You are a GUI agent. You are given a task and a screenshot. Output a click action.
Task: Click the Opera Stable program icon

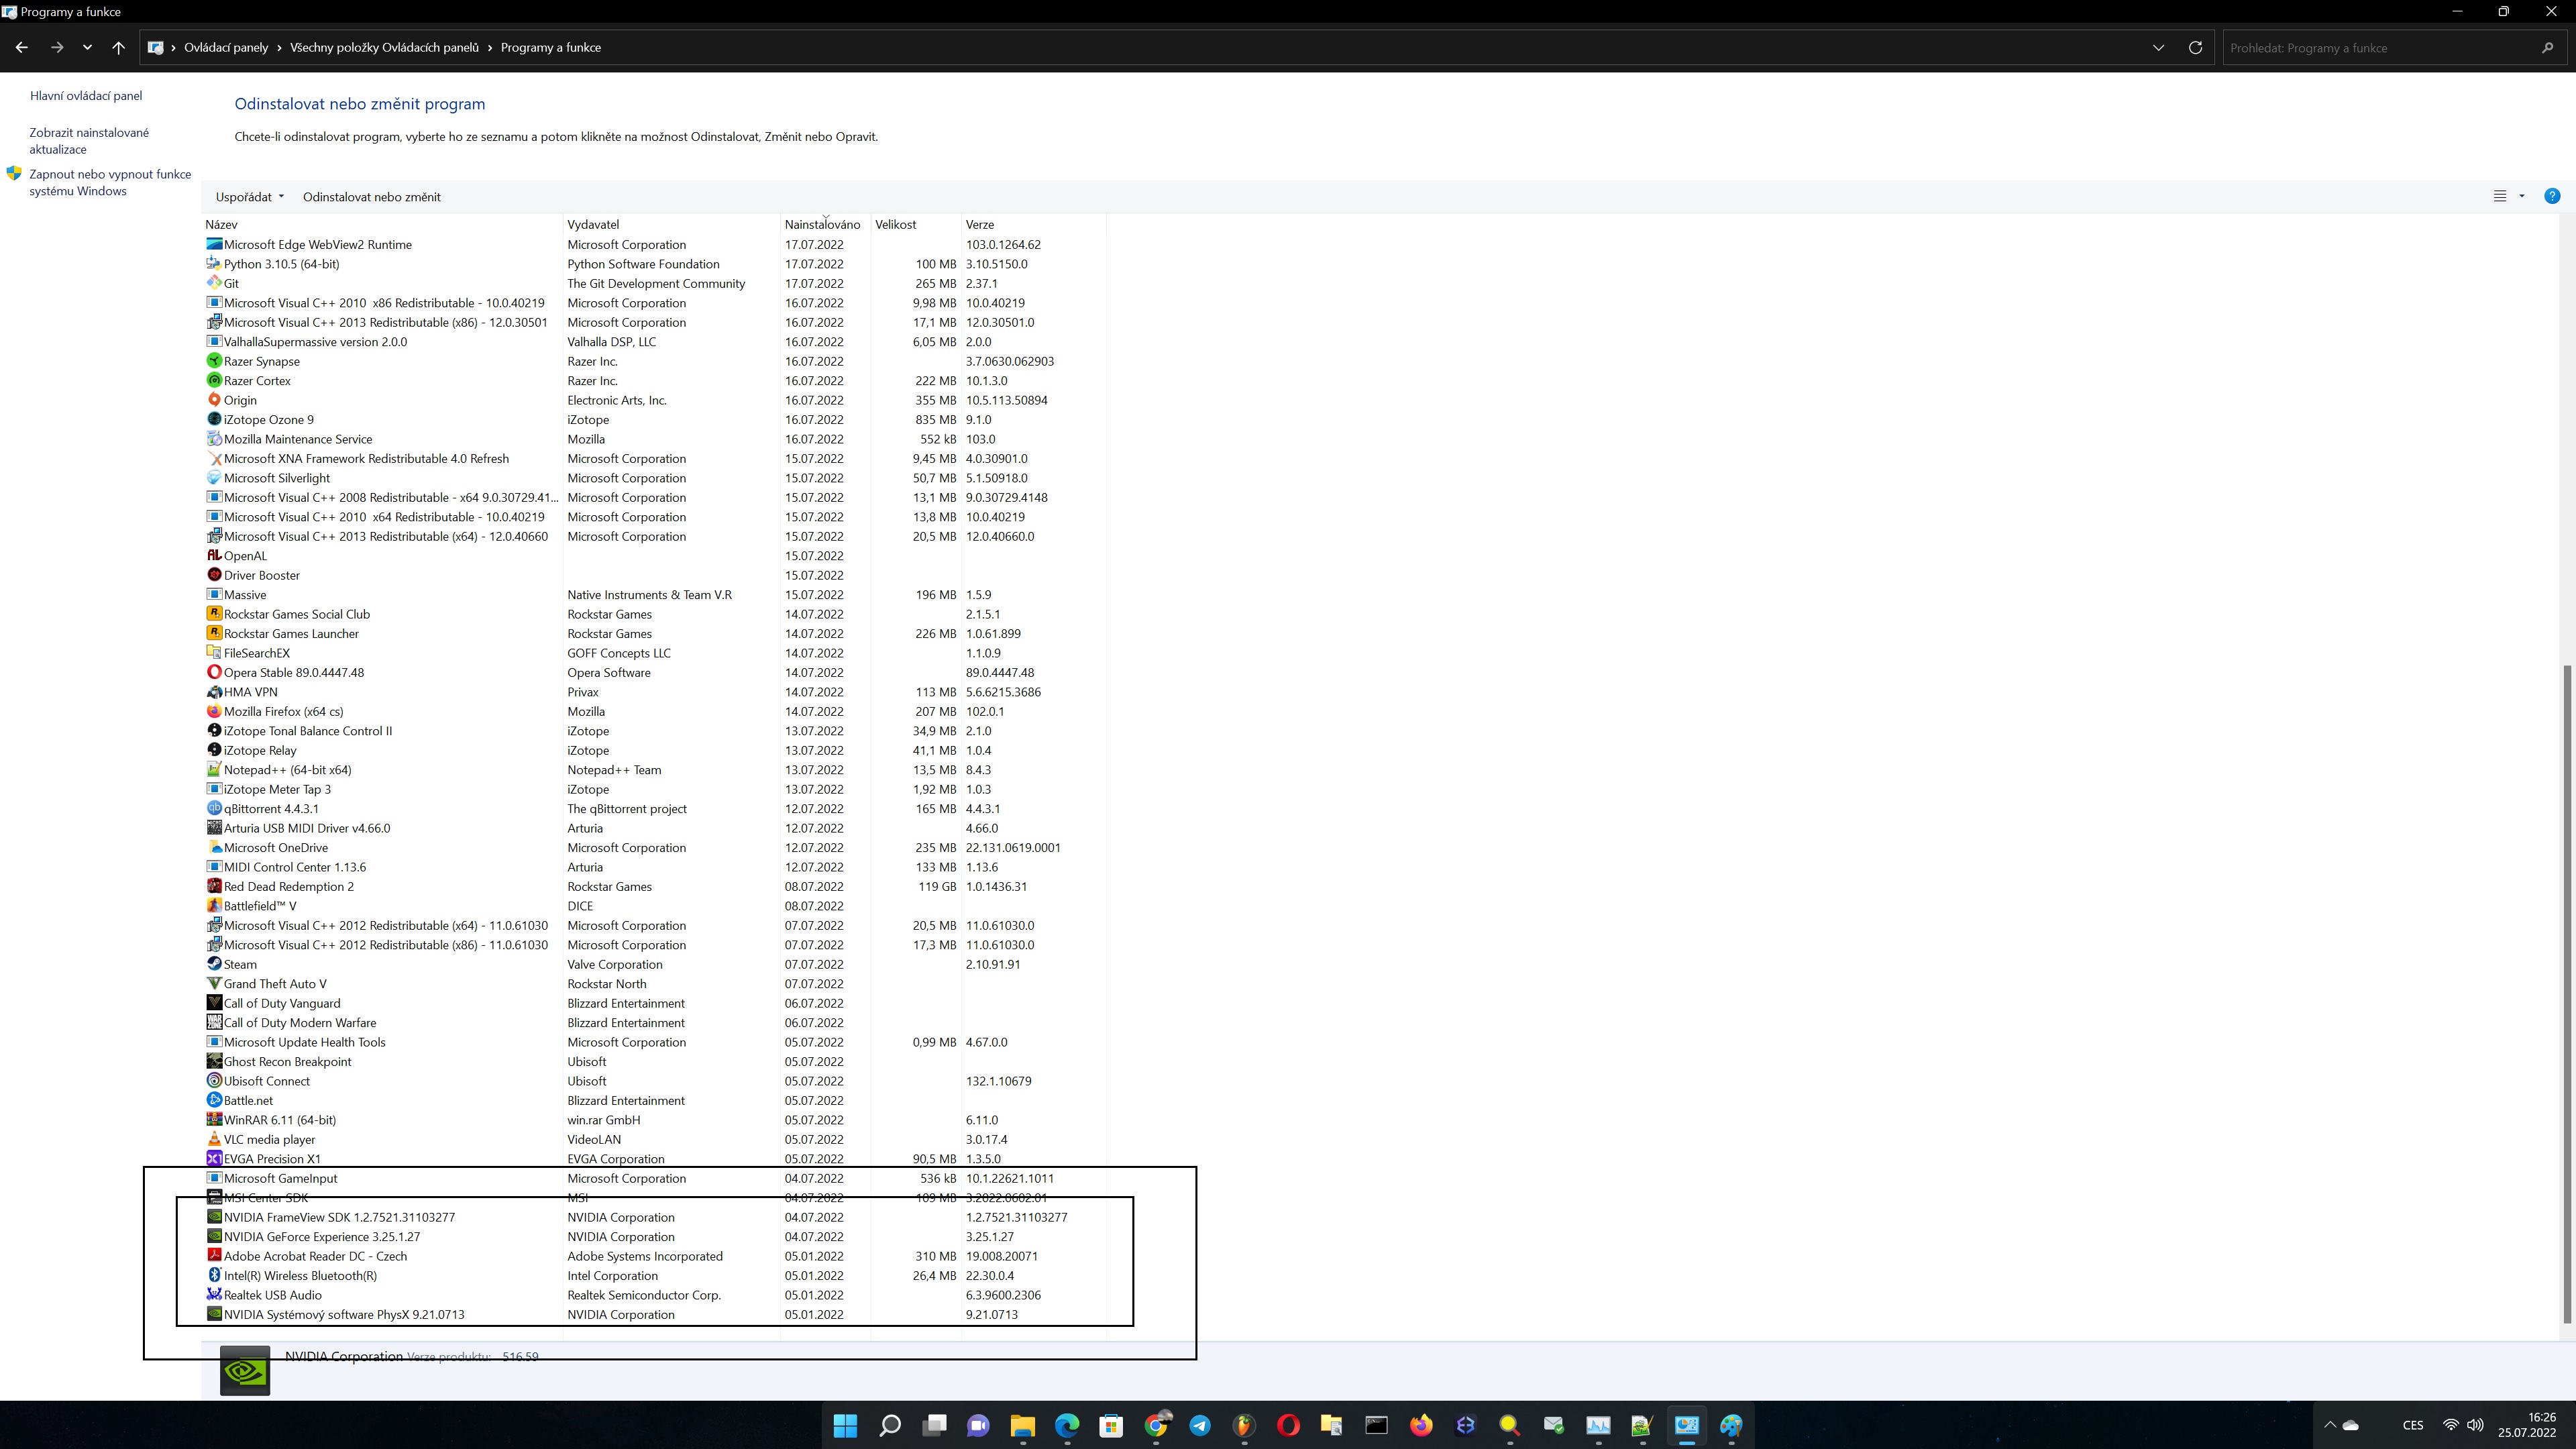pos(214,672)
